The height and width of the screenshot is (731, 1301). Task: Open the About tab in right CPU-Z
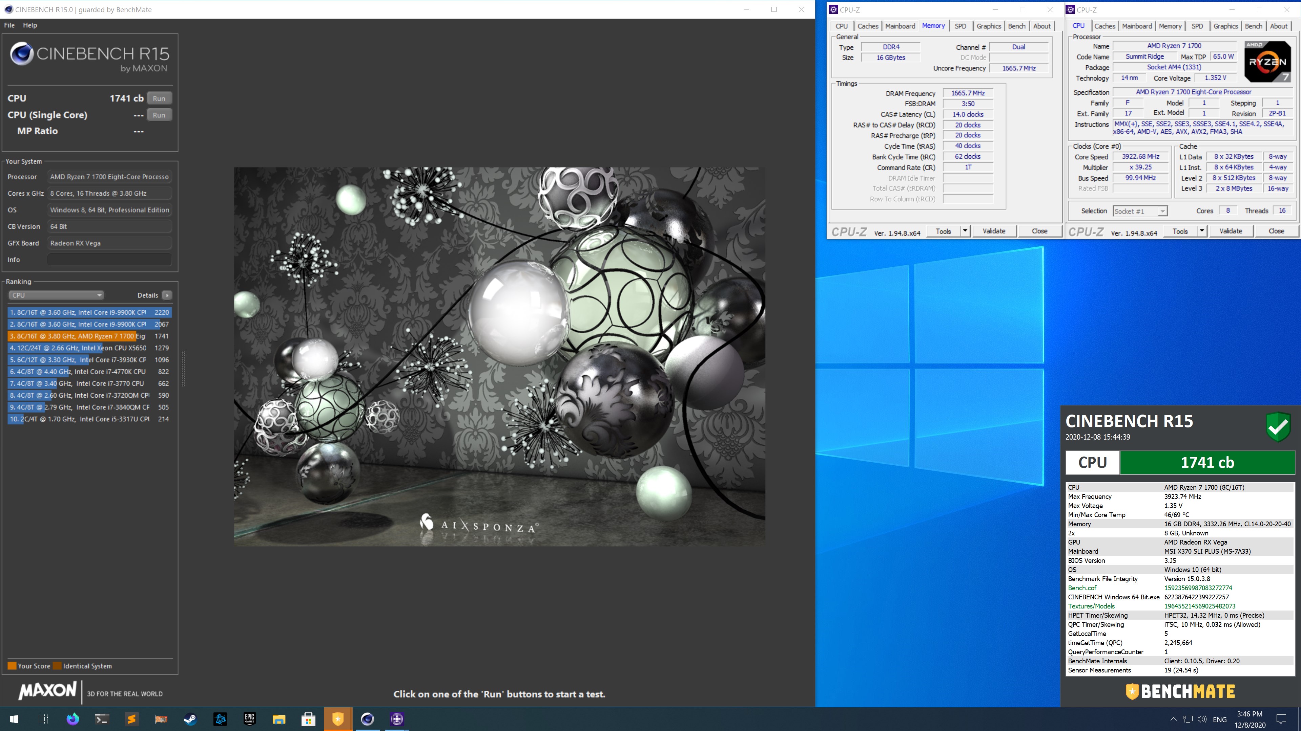pyautogui.click(x=1278, y=26)
